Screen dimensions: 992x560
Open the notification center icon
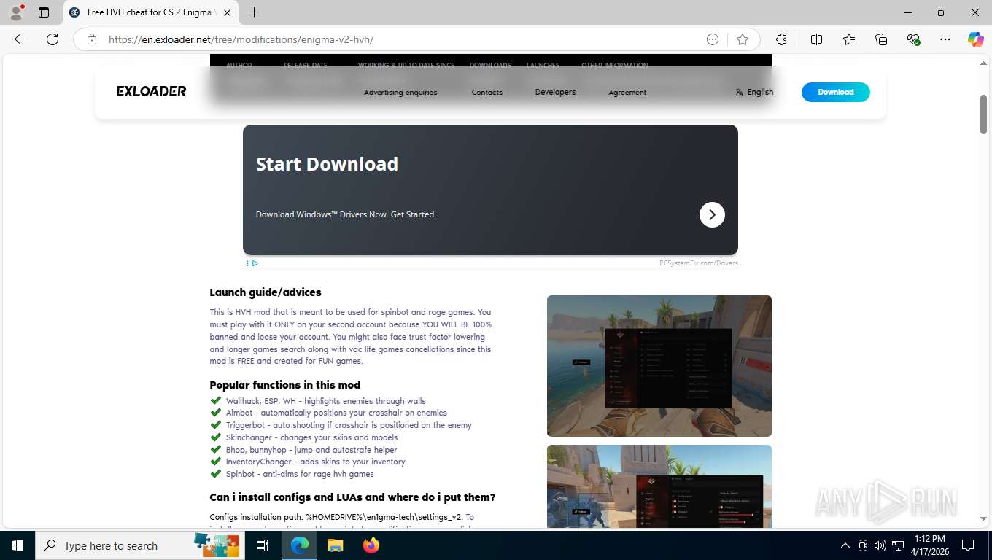pos(968,545)
